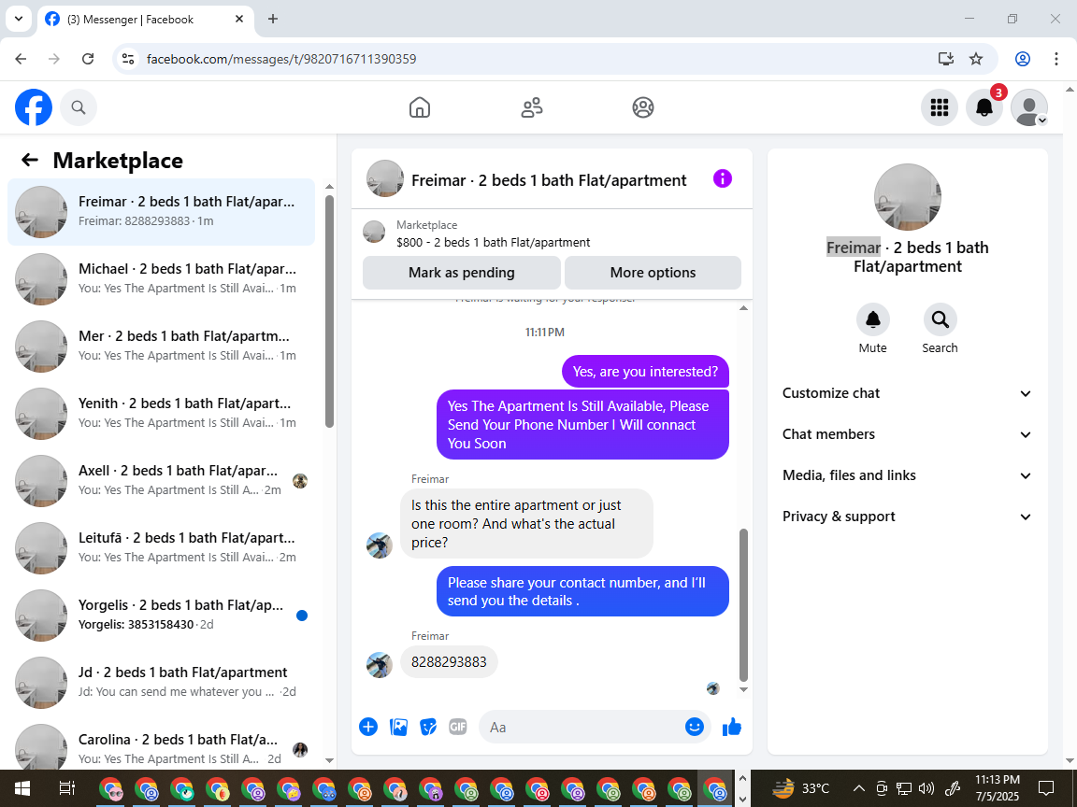Open Chrome profile icon
Screen dimensions: 1077x807
1023,59
